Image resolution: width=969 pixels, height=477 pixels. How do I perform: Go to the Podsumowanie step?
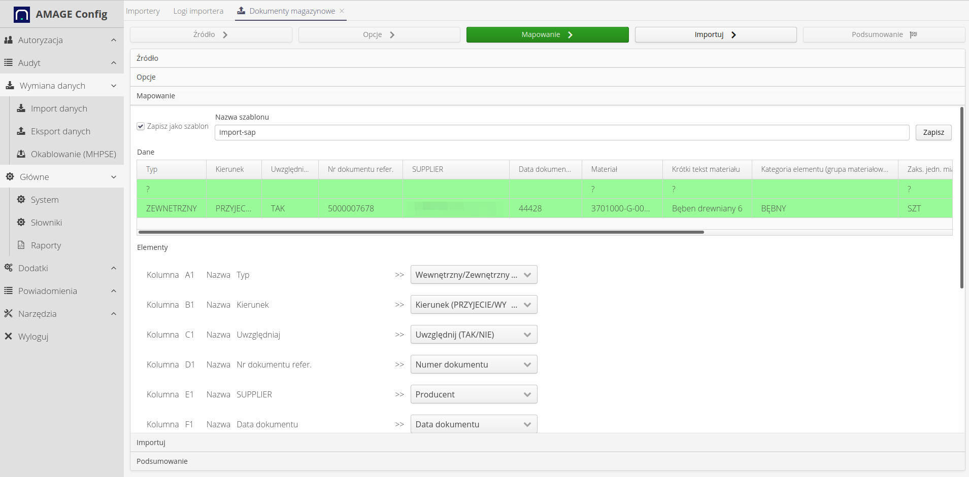(883, 34)
